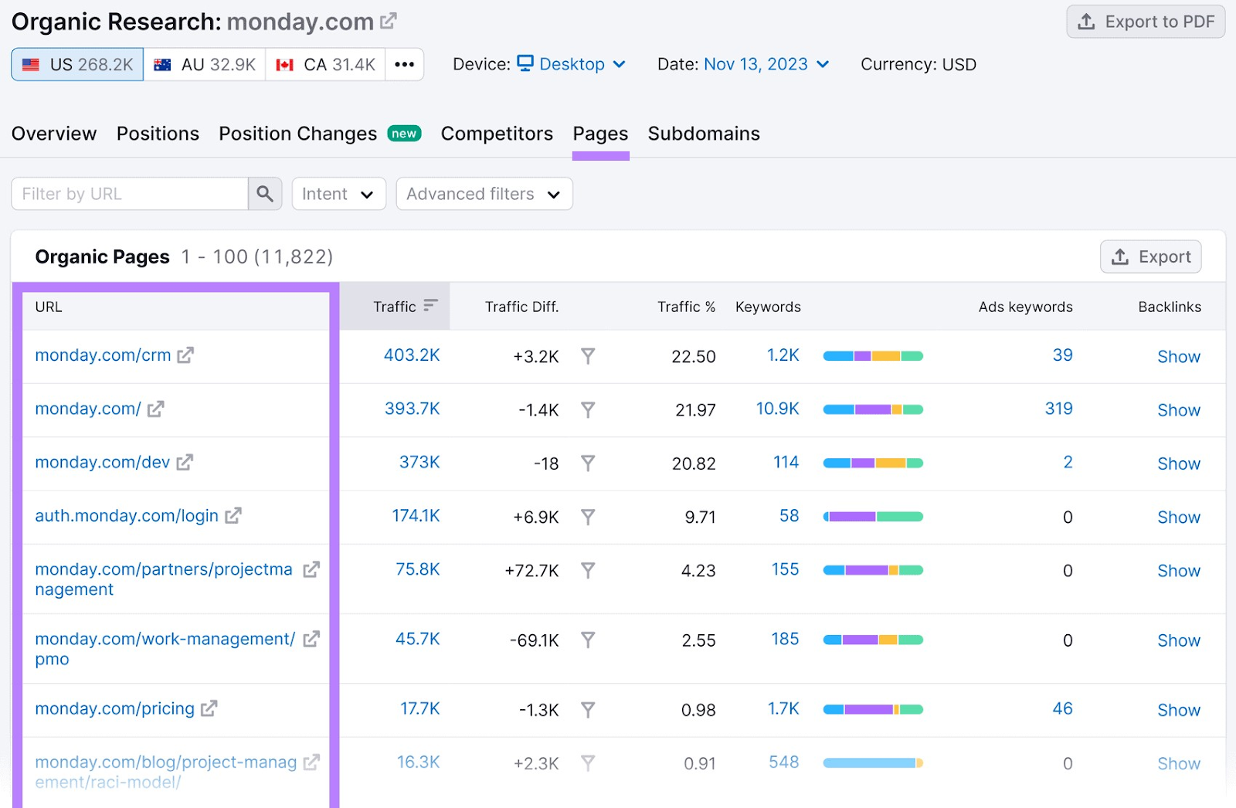This screenshot has width=1236, height=808.
Task: Click the filter funnel icon in the auth.monday.com/login row
Action: tap(588, 517)
